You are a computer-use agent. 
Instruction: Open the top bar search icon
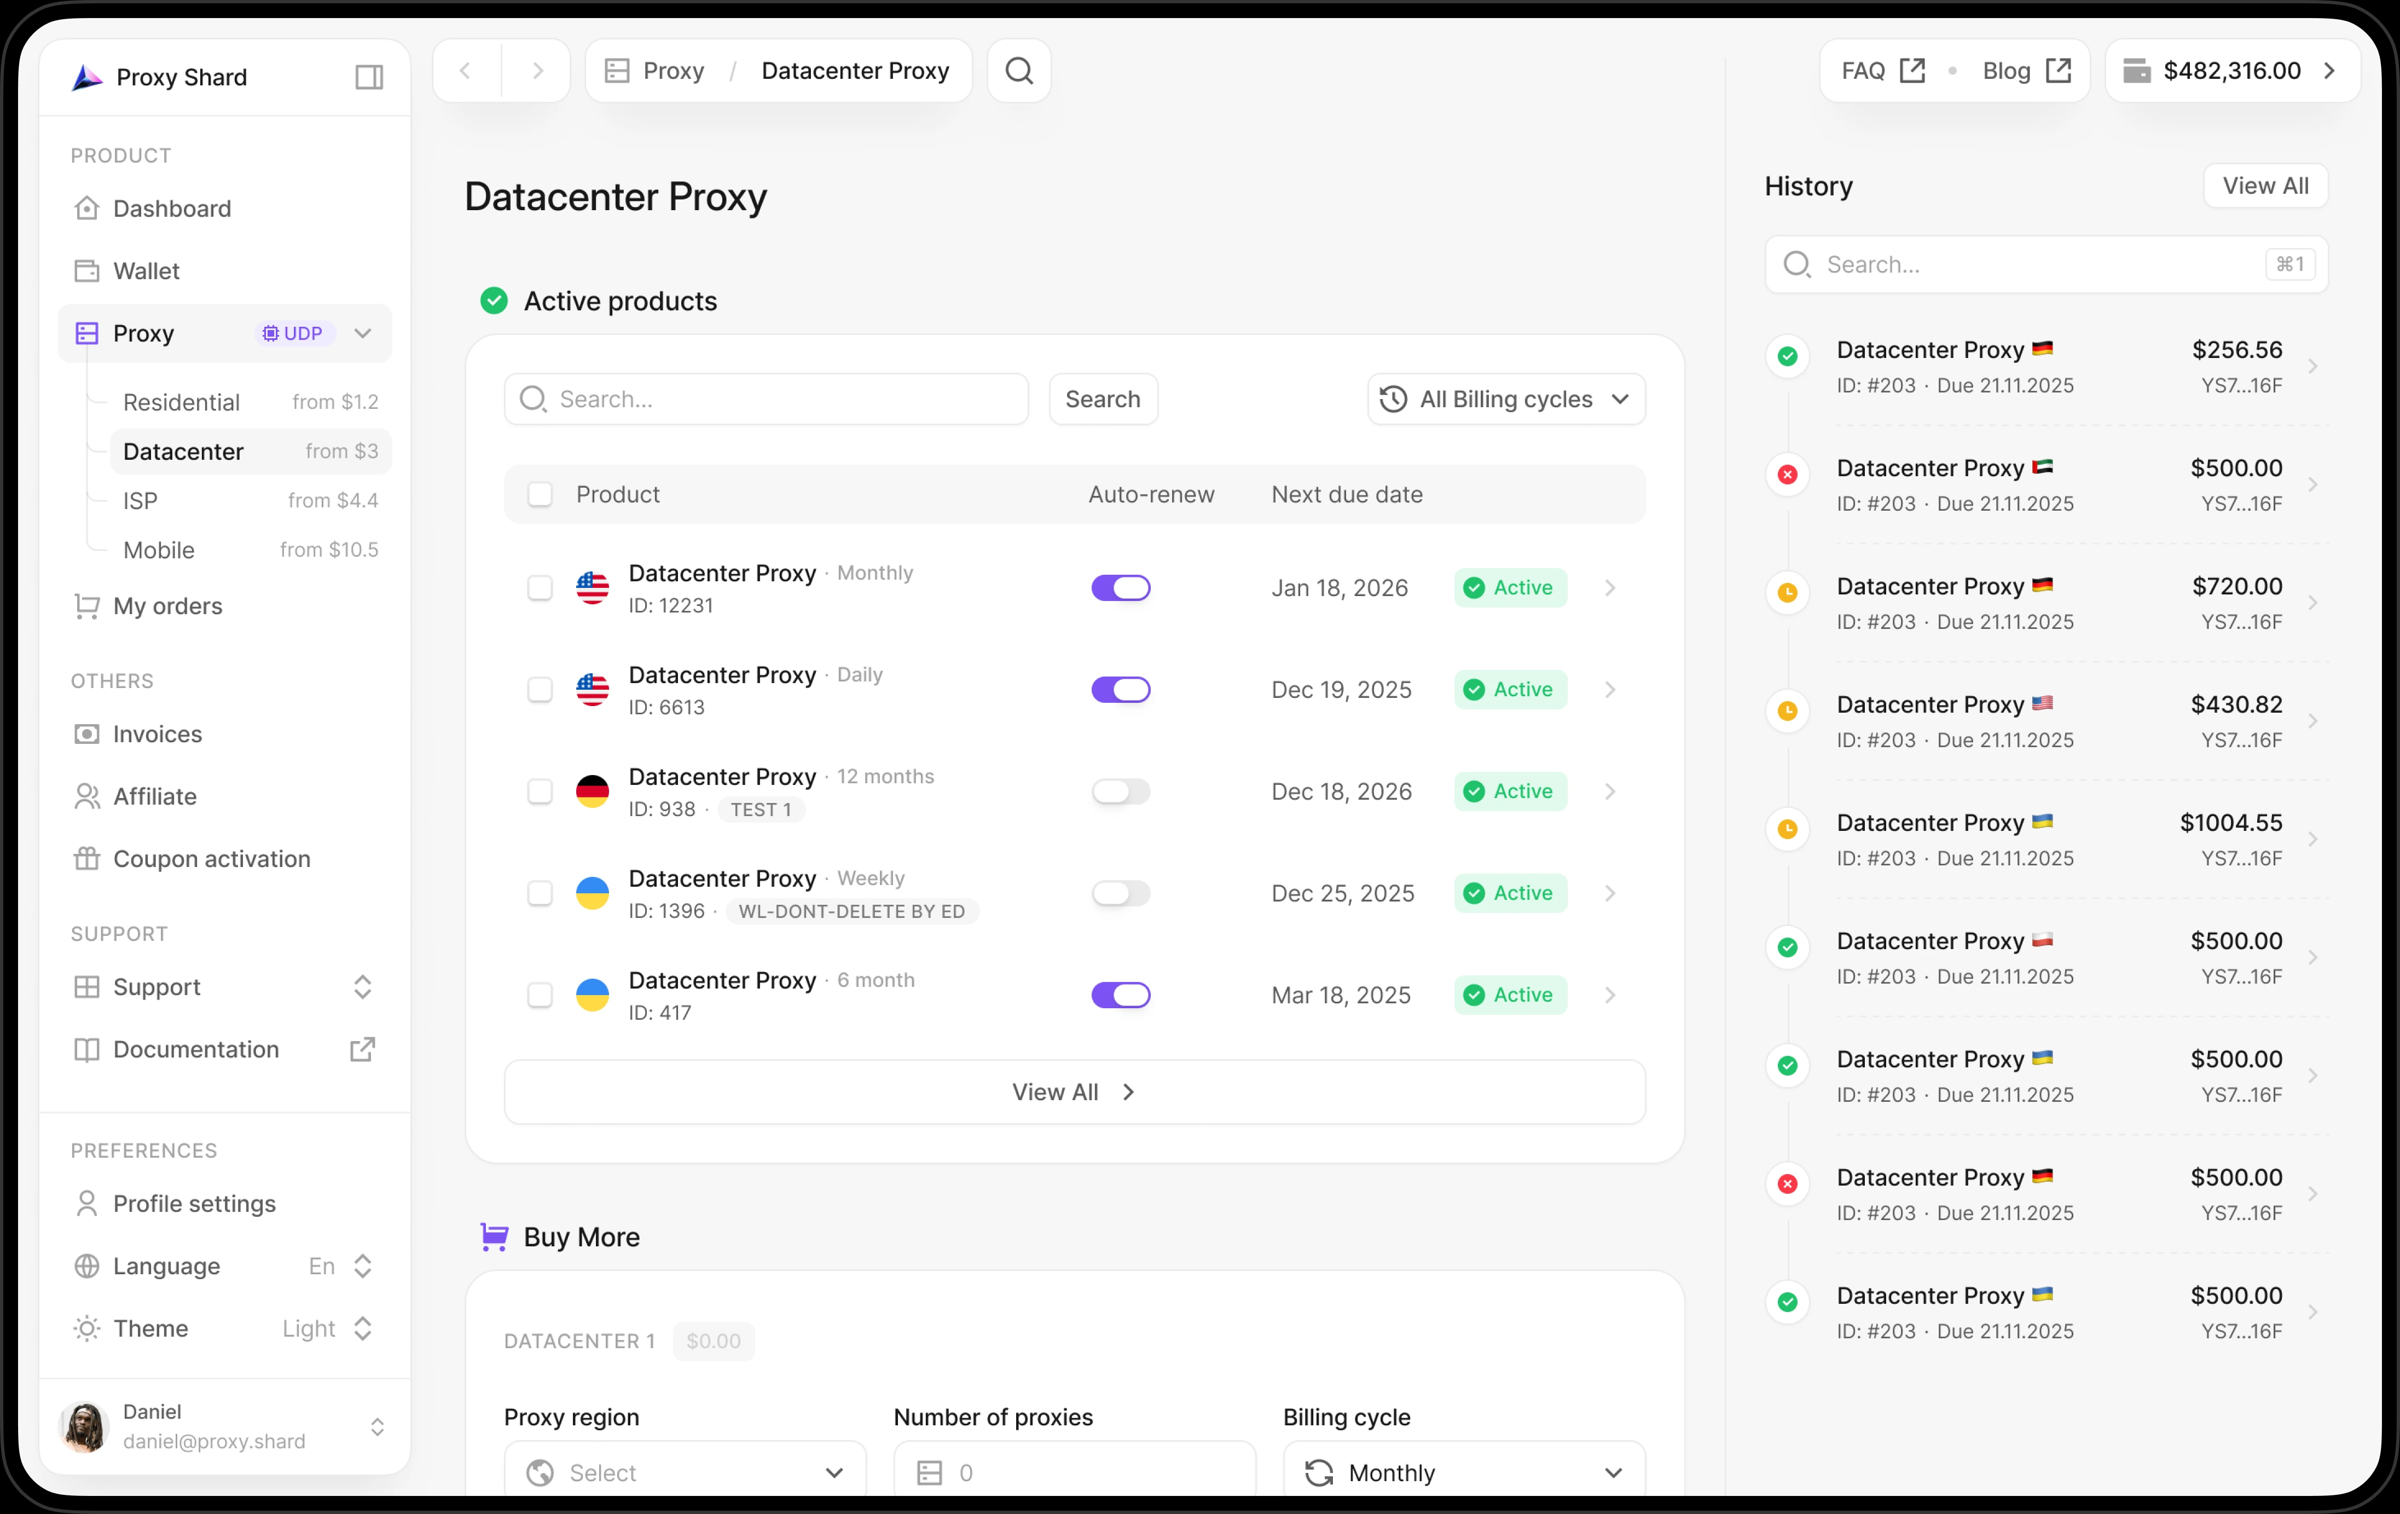click(1019, 71)
